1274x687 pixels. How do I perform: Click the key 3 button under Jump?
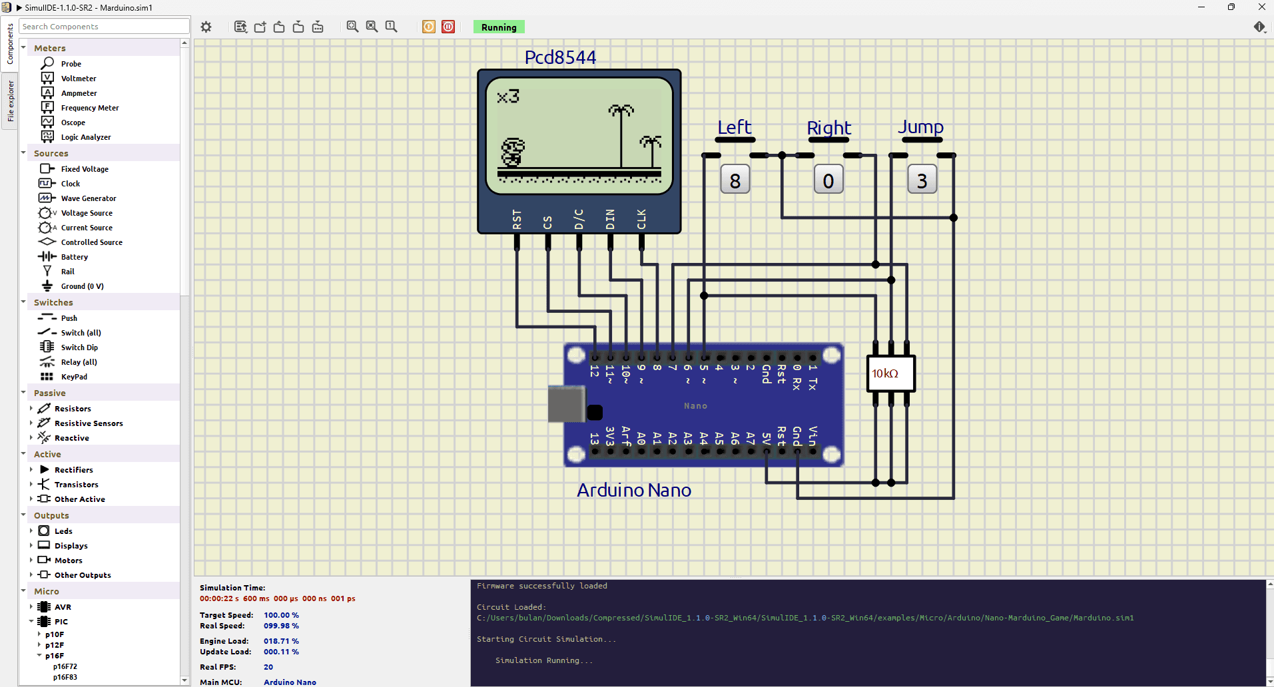point(922,180)
